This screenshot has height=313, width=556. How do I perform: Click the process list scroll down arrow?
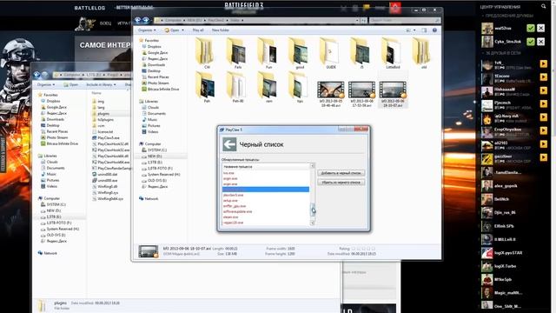(x=313, y=223)
